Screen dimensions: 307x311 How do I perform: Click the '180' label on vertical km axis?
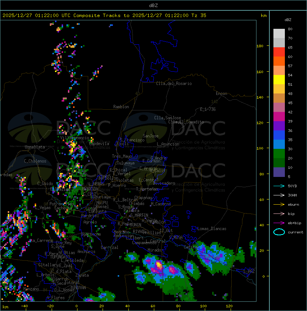(260, 46)
